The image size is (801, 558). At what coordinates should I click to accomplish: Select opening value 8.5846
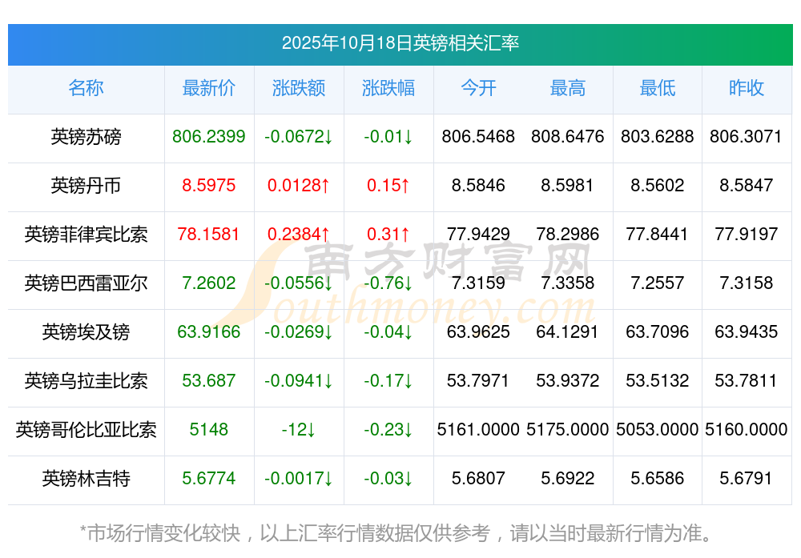[x=478, y=185]
